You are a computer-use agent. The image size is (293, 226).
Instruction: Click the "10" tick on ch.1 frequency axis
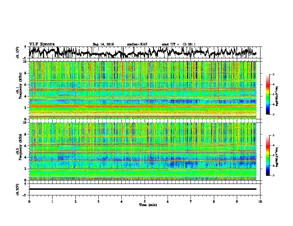coord(26,62)
